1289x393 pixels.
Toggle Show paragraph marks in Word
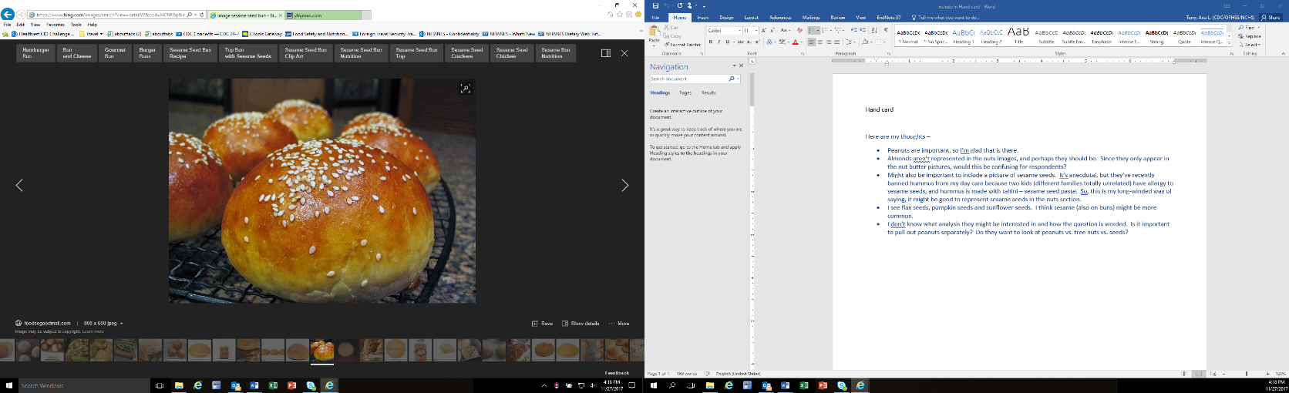click(x=886, y=30)
